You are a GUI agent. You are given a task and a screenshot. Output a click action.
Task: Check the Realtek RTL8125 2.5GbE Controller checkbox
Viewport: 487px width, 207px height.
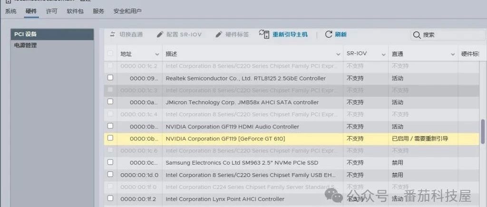[x=110, y=78]
